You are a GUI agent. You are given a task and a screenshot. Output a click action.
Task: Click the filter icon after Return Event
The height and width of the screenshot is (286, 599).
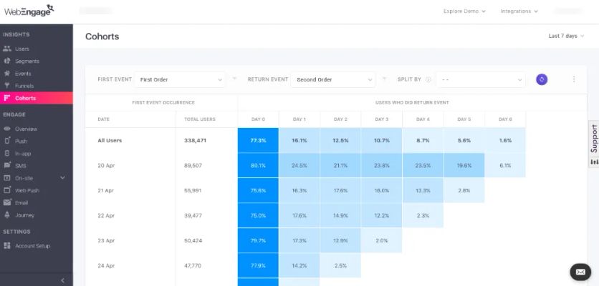point(384,79)
